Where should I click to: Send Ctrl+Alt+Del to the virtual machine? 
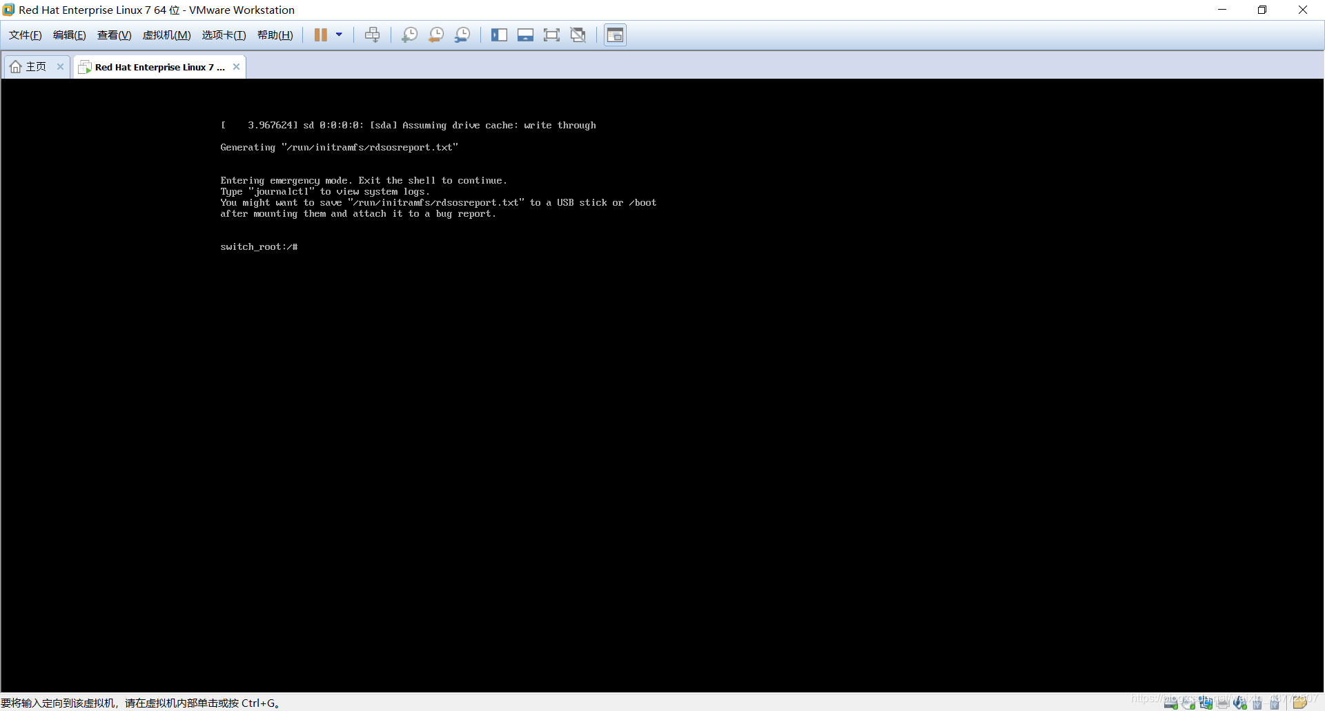[x=373, y=35]
